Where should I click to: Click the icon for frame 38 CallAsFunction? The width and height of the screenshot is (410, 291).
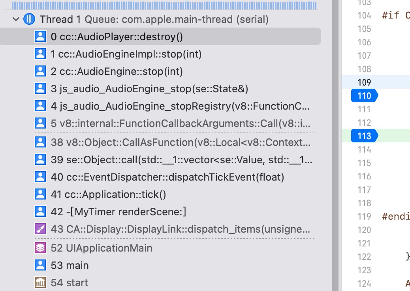(40, 142)
